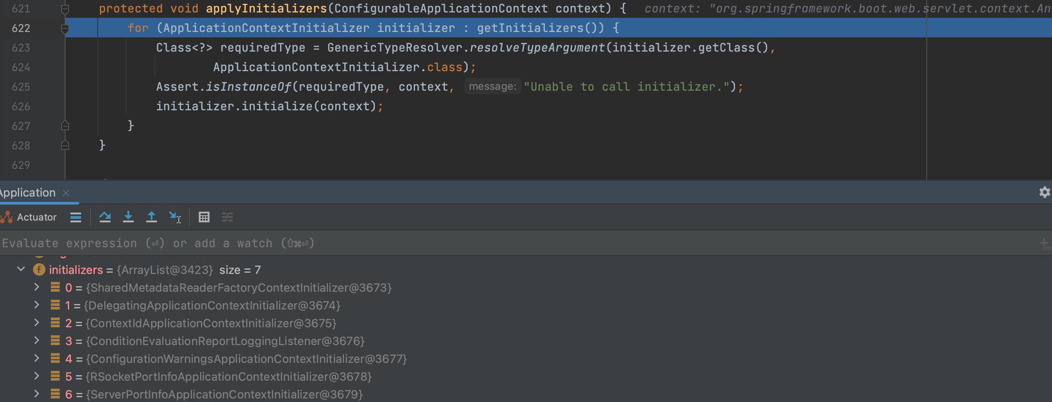Screen dimensions: 1052x402
Task: Click the Step Out arrow icon
Action: [x=152, y=217]
